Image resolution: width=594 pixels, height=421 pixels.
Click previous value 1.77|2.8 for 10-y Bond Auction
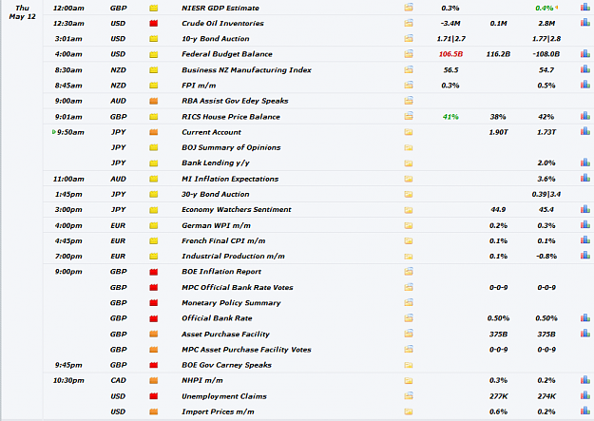coord(546,39)
